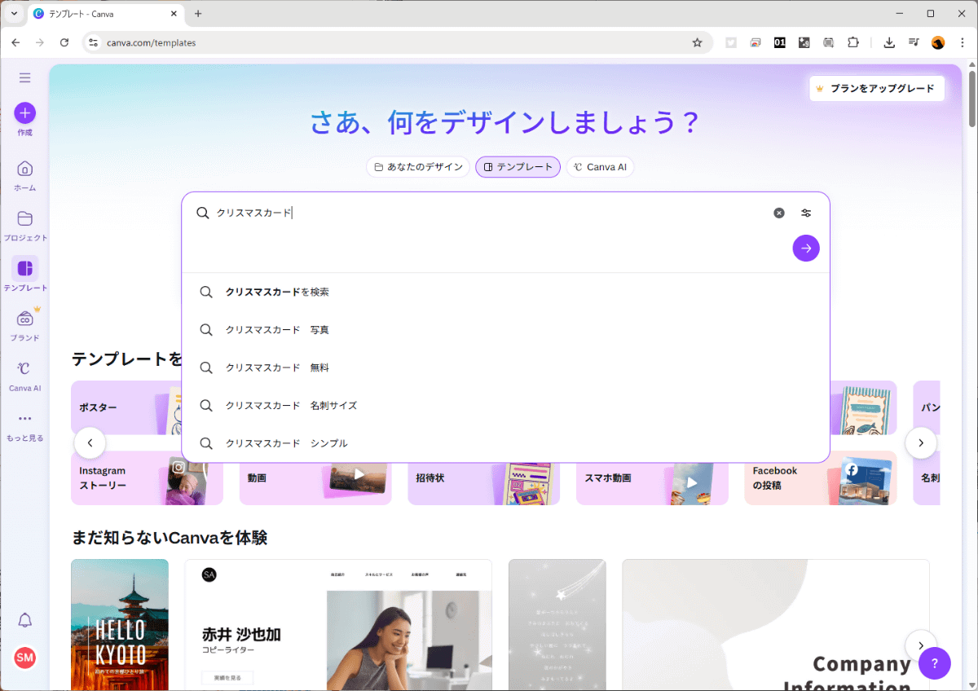Screen dimensions: 978x691
Task: Select 'あなたのデザイン' tab
Action: tap(418, 167)
